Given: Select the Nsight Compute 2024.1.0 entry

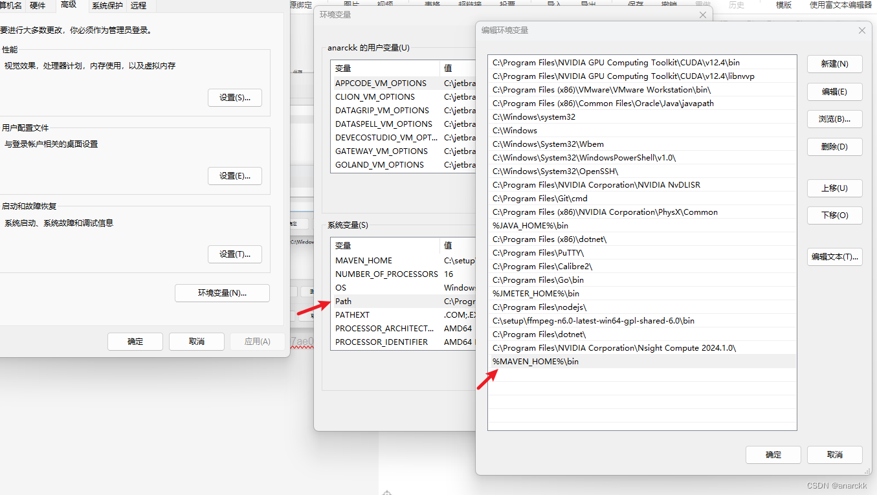Looking at the screenshot, I should click(642, 348).
